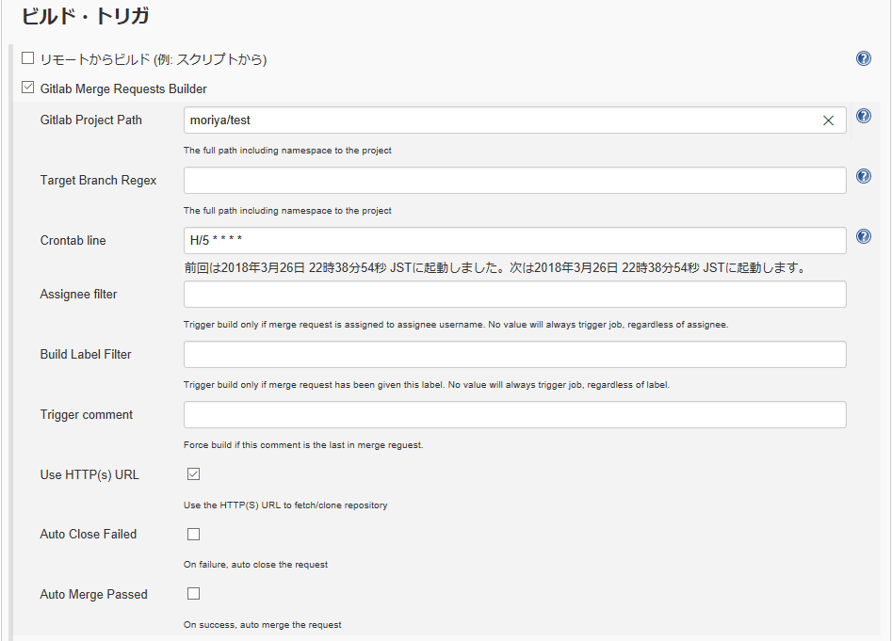Screen dimensions: 892x641
Task: Clear the Gitlab Project Path field
Action: (x=828, y=120)
